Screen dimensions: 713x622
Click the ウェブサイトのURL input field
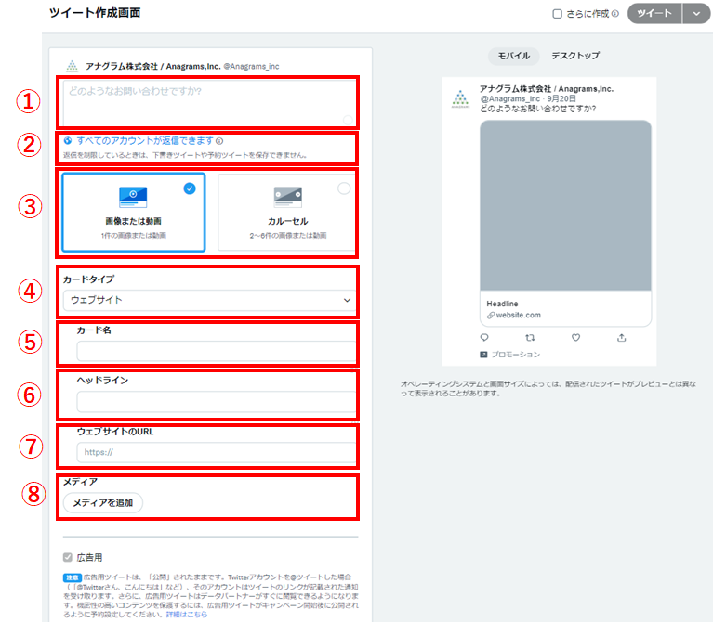[x=216, y=452]
